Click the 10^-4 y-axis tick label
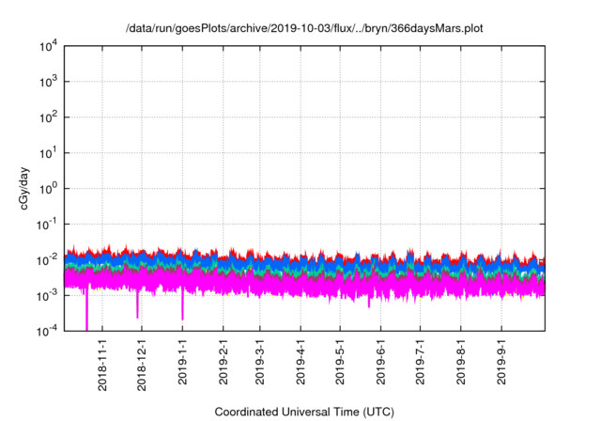The height and width of the screenshot is (421, 601). [49, 331]
